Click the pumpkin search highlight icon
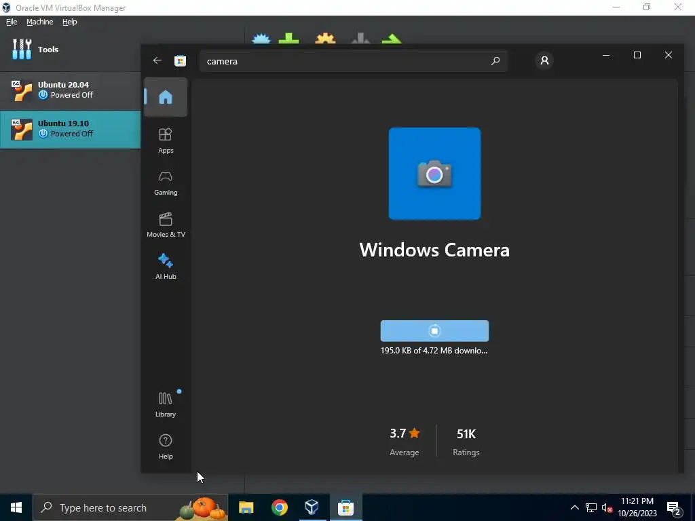 pyautogui.click(x=202, y=507)
